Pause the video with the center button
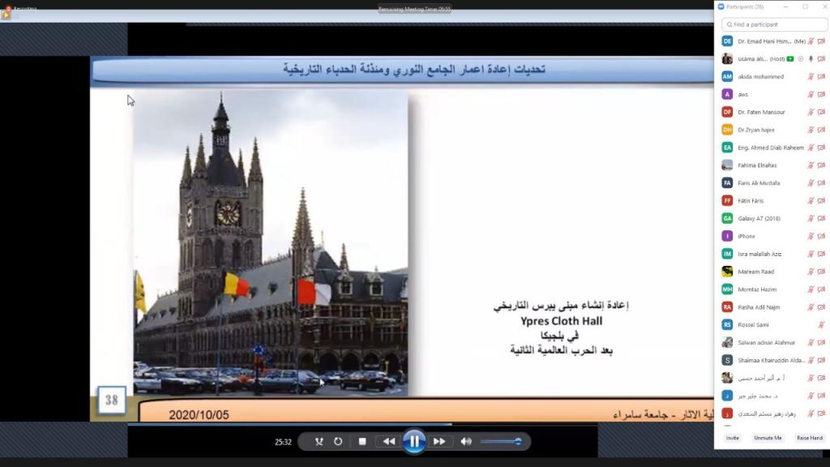The height and width of the screenshot is (467, 830). 414,442
